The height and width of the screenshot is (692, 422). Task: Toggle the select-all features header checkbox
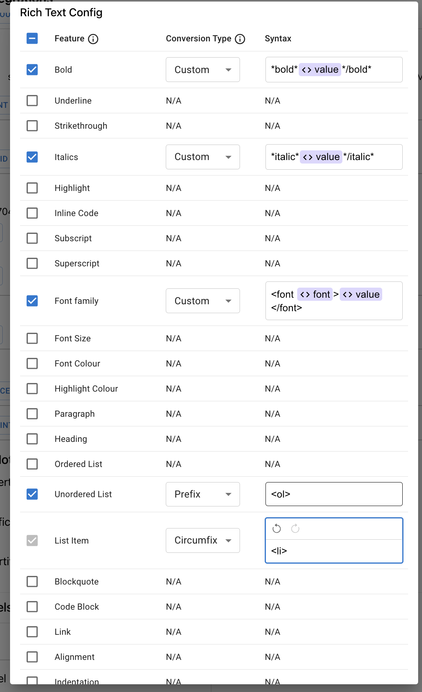32,38
